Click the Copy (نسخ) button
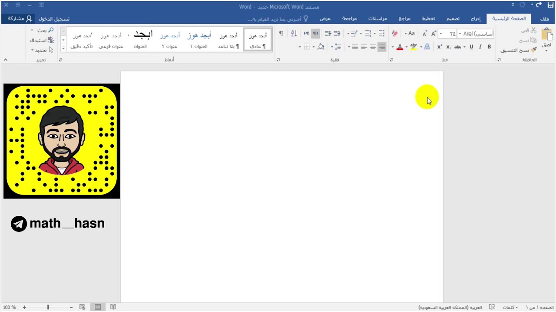The image size is (556, 312). [x=529, y=40]
